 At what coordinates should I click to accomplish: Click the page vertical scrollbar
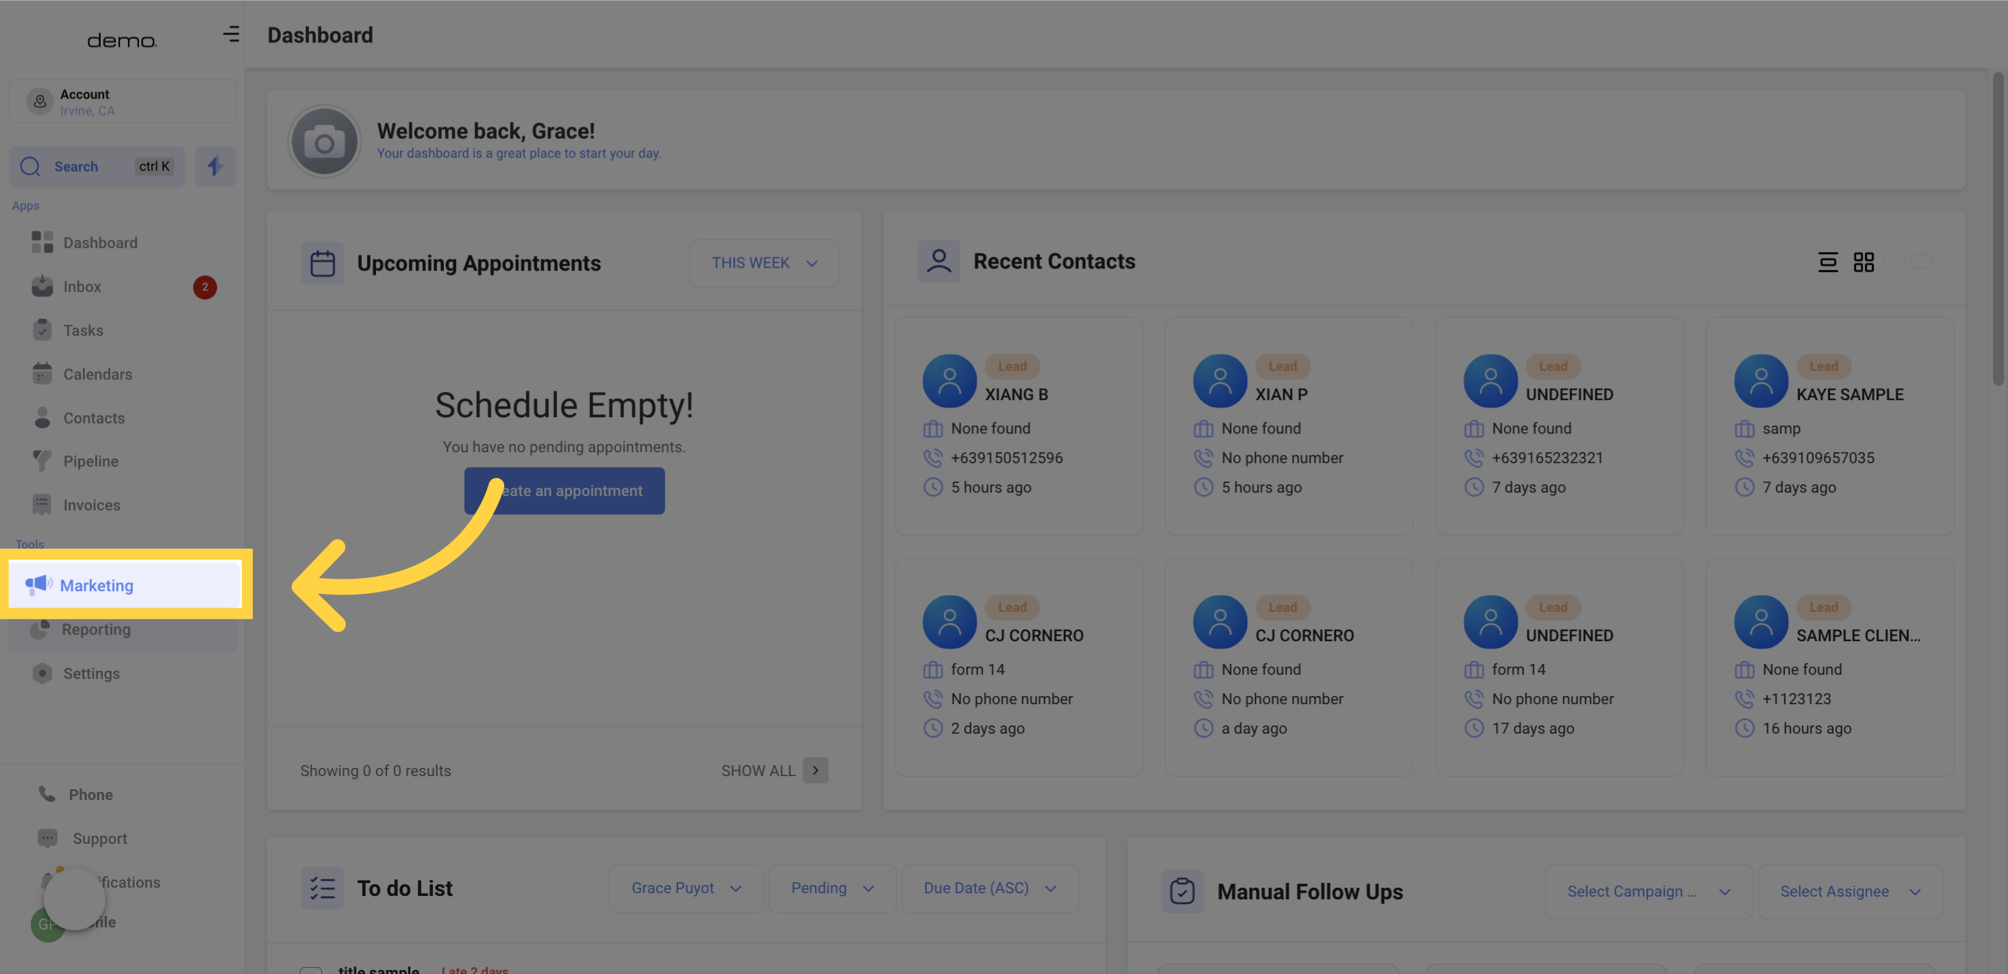click(1998, 228)
